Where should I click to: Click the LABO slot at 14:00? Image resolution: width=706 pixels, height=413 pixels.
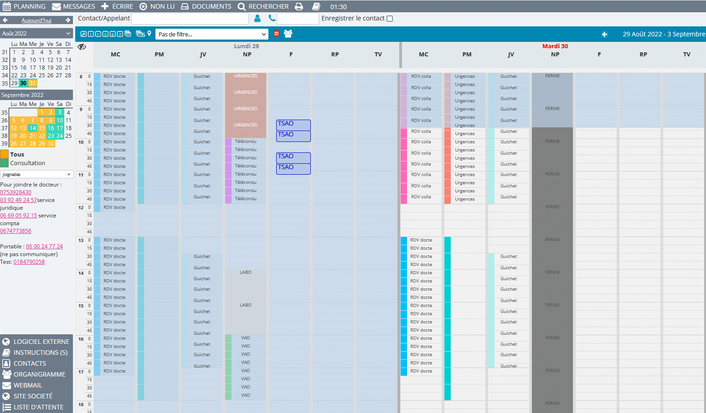[x=246, y=285]
